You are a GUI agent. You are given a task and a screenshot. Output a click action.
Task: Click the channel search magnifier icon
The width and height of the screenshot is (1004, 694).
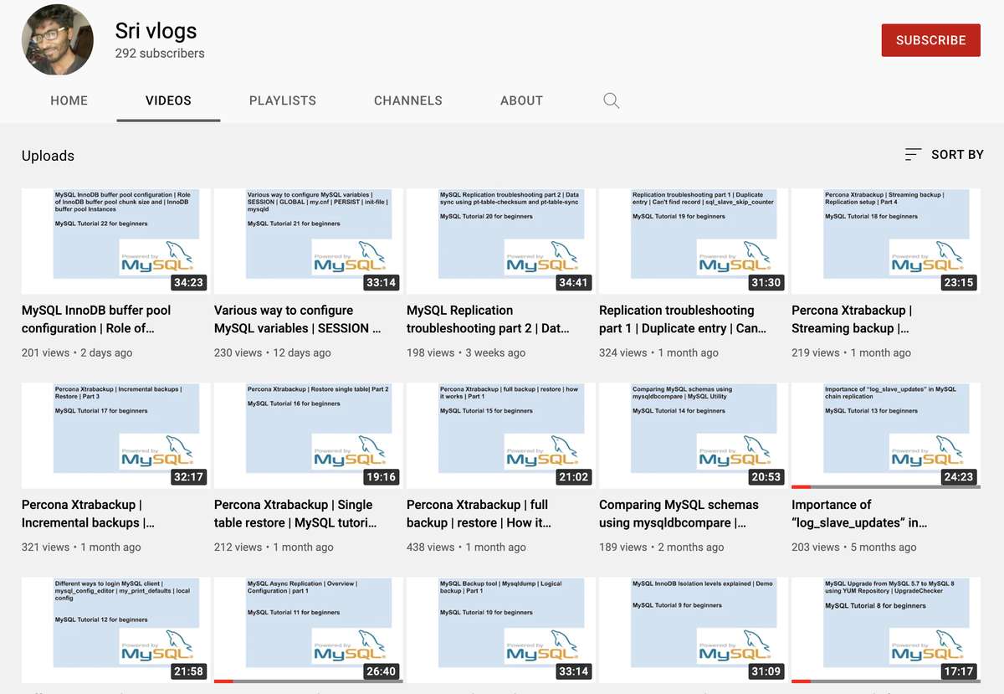point(612,100)
